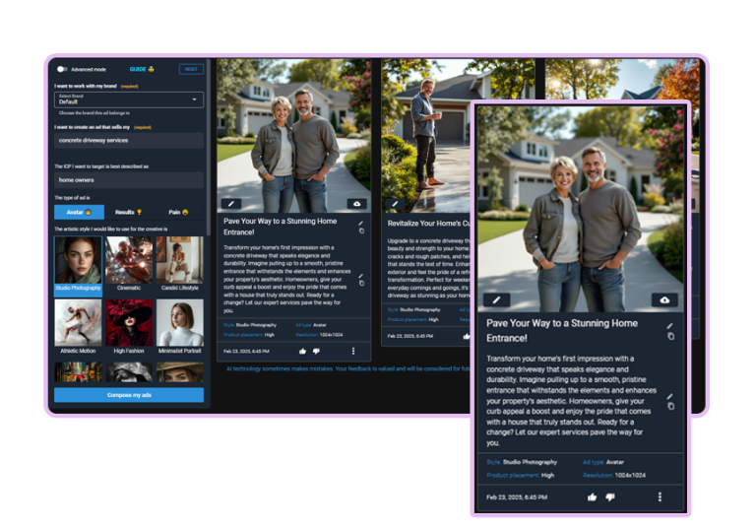Click the image edit pencil on the Revitalize ad
Screen dimensions: 756x528
coord(394,204)
